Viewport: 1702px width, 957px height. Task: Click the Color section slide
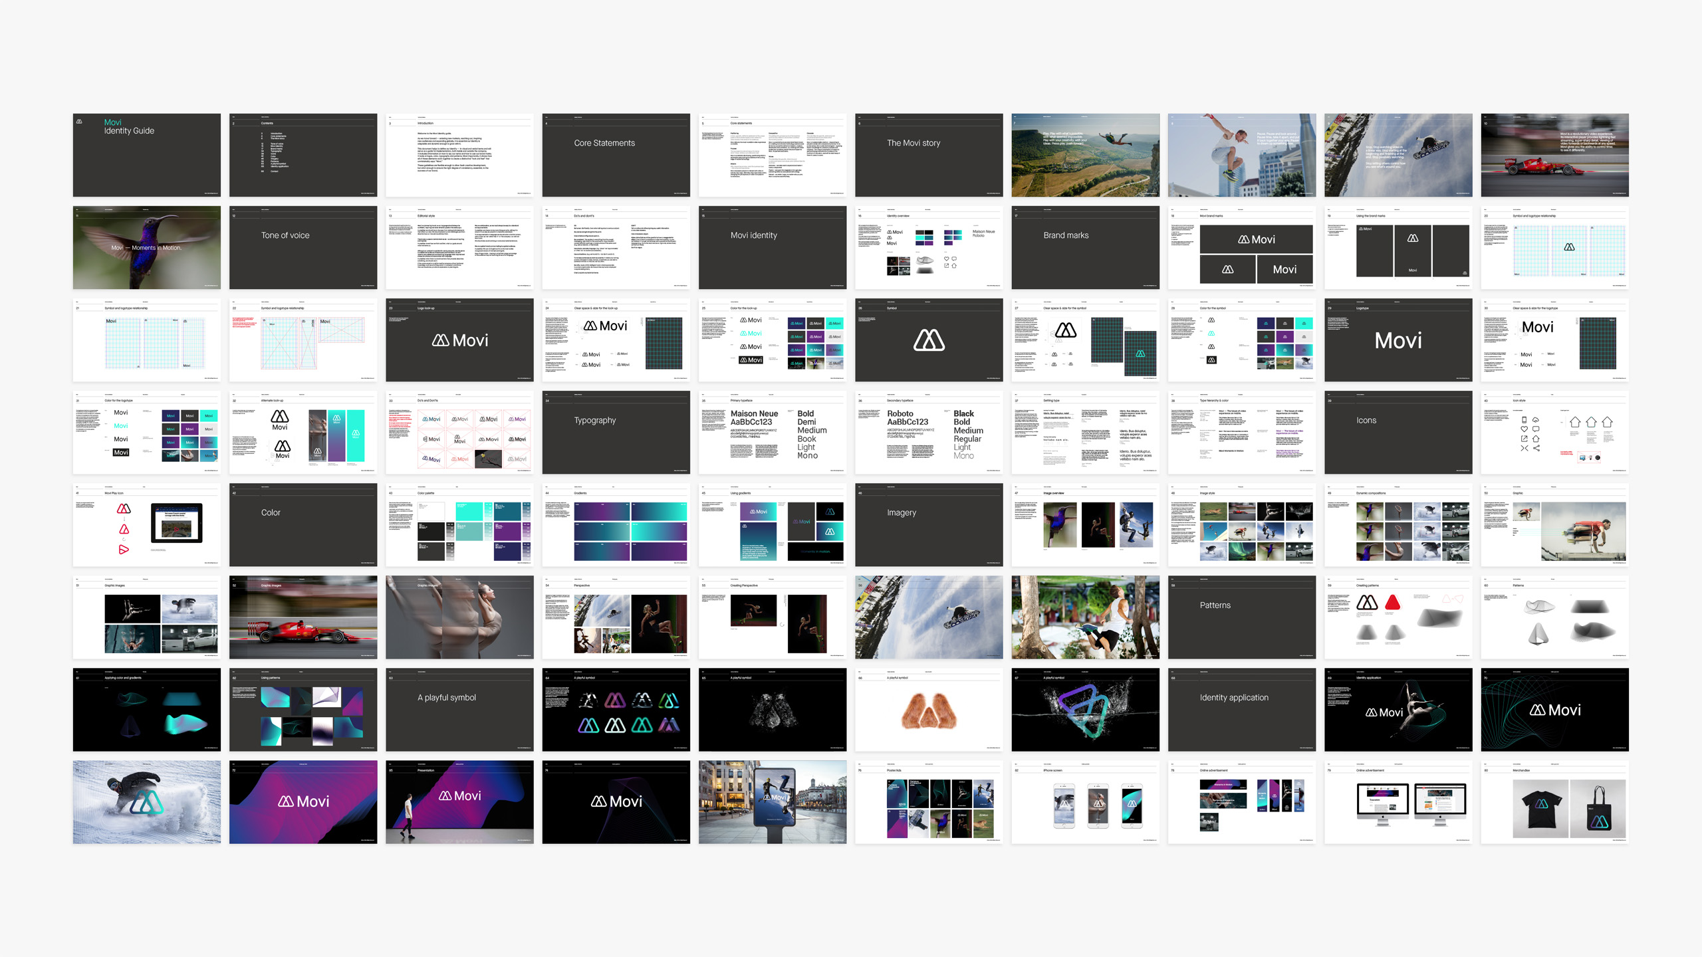click(x=303, y=524)
